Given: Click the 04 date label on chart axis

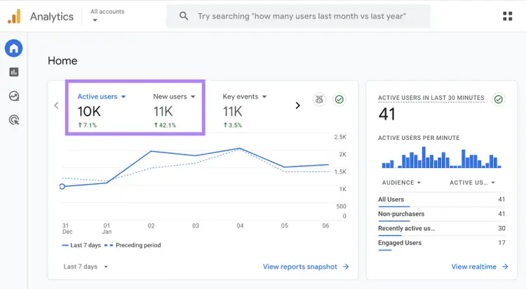Looking at the screenshot, I should pos(240,226).
